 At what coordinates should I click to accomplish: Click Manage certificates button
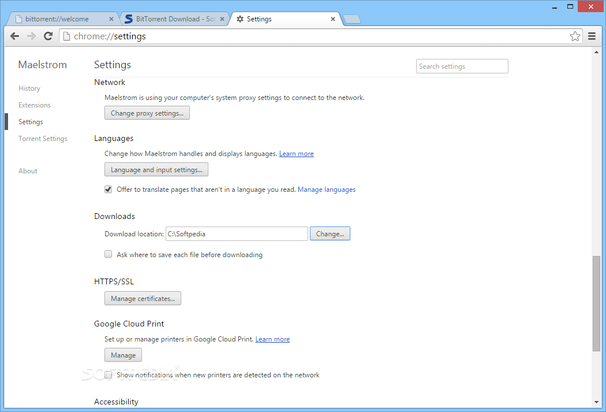pyautogui.click(x=143, y=298)
